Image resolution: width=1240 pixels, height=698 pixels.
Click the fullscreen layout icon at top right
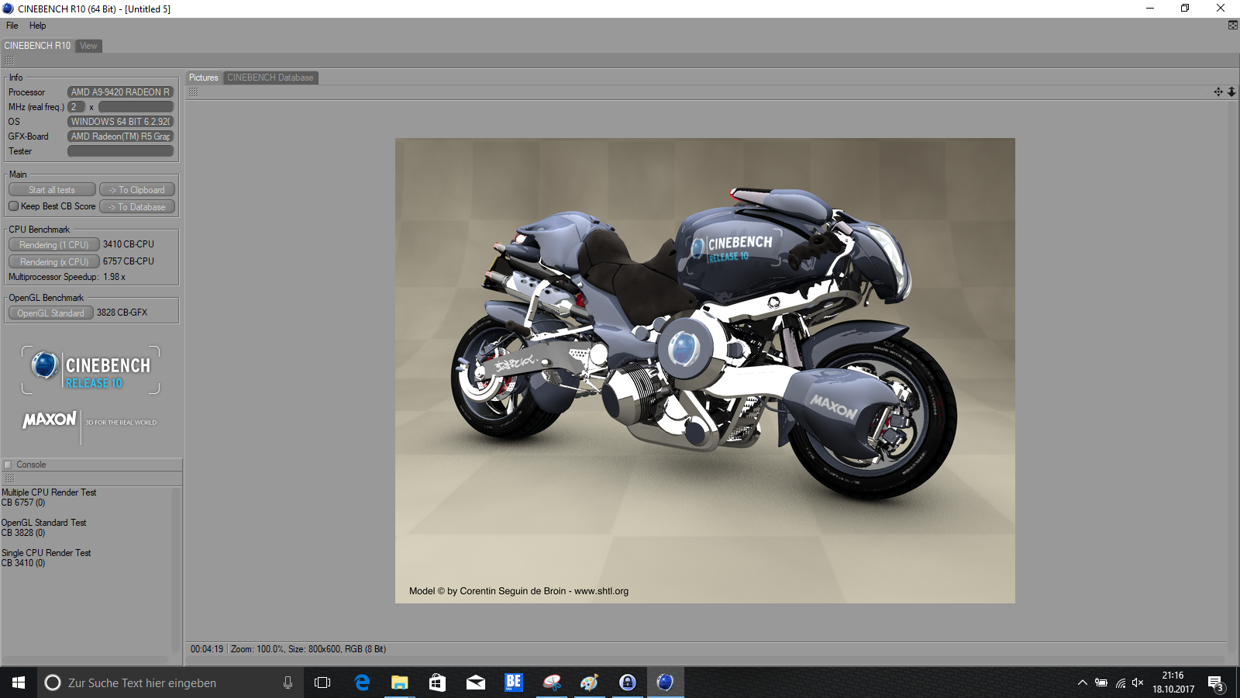tap(1232, 26)
